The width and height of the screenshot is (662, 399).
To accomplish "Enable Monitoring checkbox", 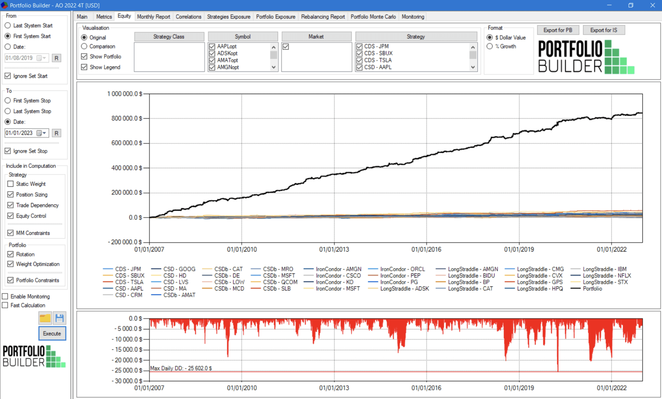I will tap(5, 296).
